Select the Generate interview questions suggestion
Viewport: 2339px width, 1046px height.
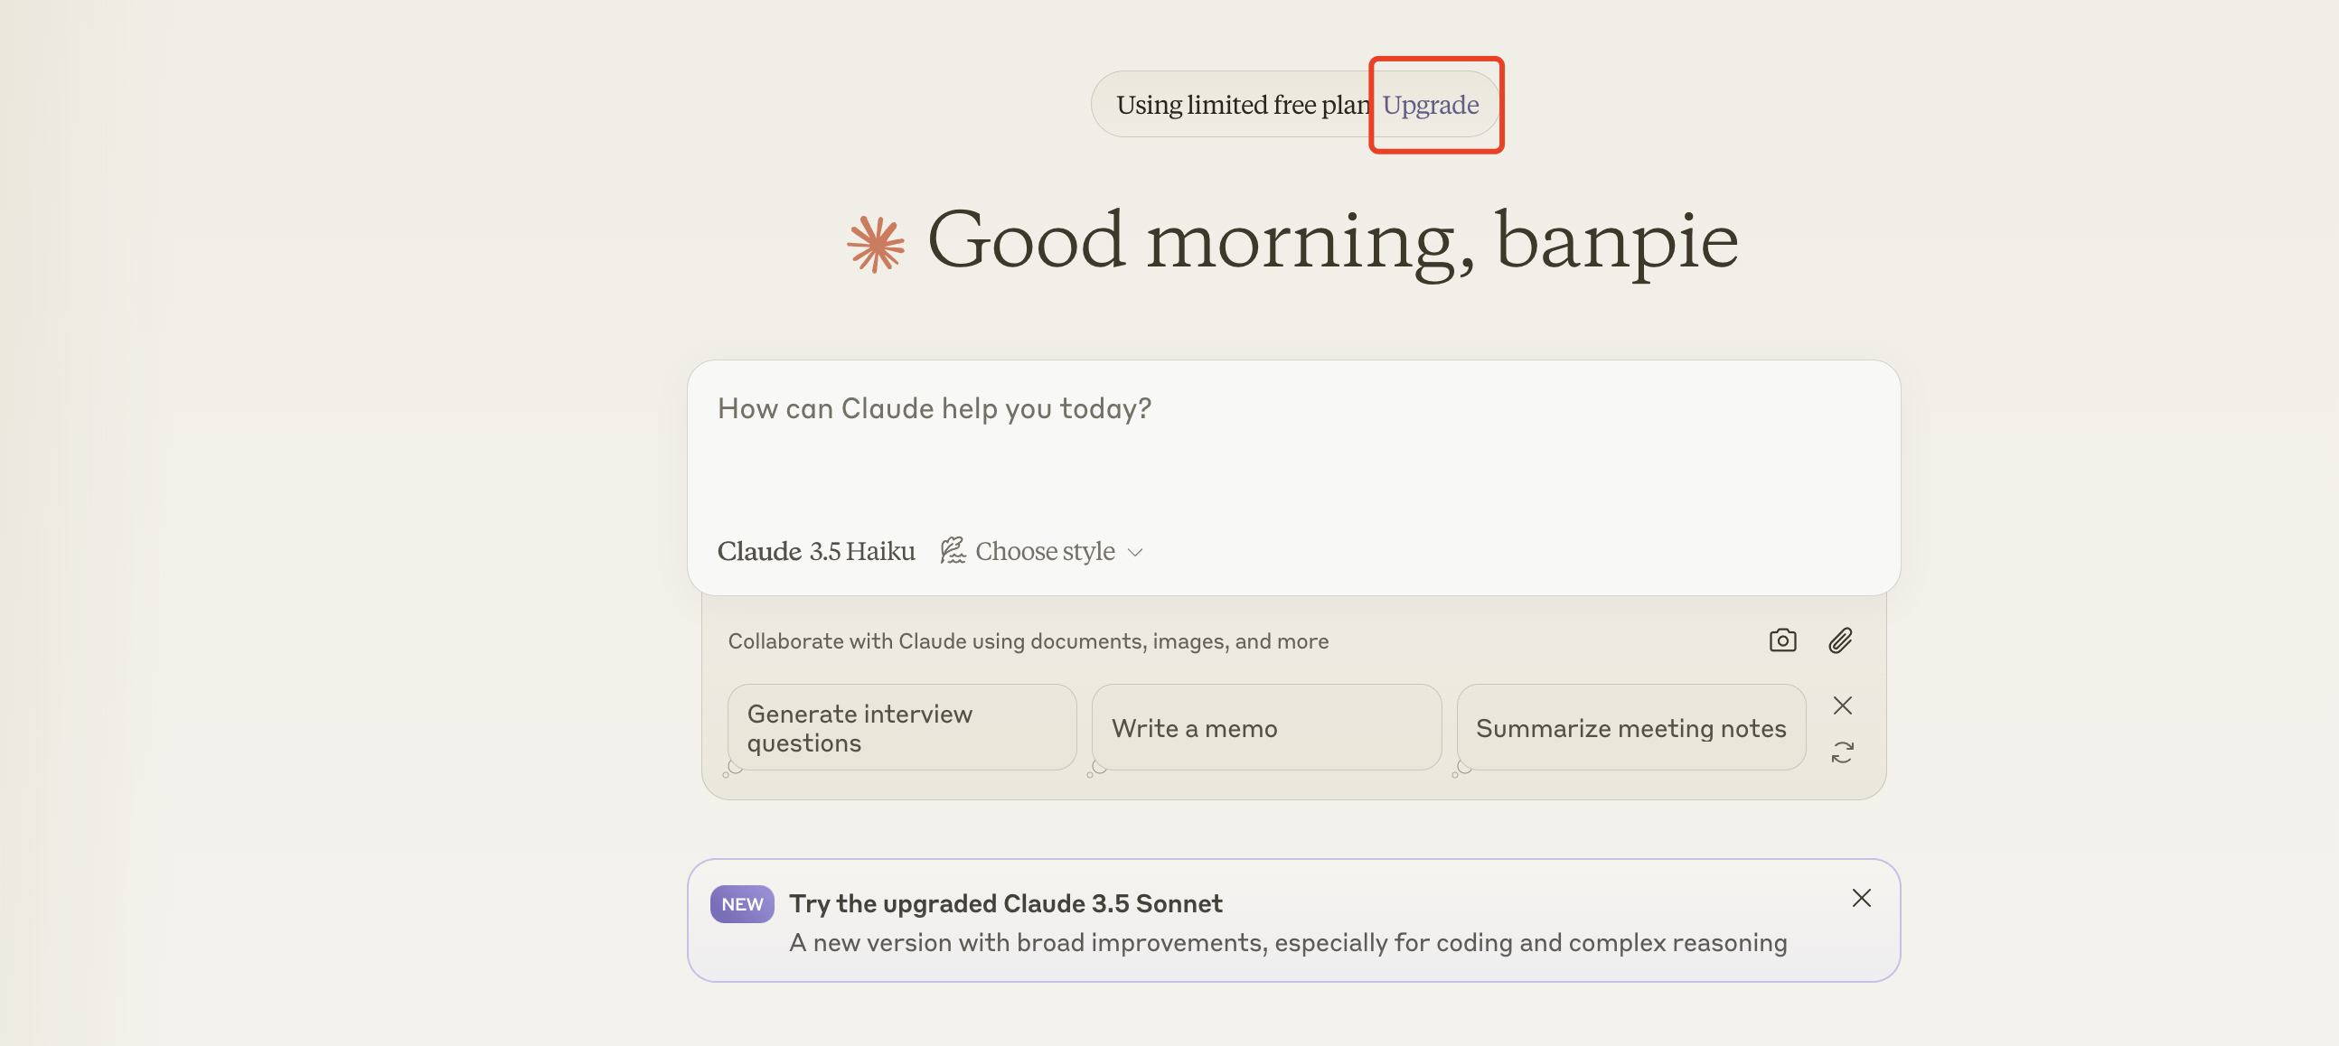point(901,727)
